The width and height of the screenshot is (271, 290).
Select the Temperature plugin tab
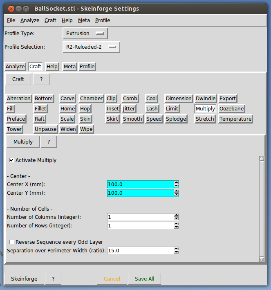[235, 119]
